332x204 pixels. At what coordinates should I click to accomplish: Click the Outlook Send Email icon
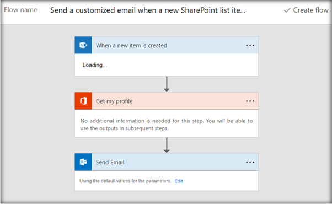pyautogui.click(x=83, y=162)
